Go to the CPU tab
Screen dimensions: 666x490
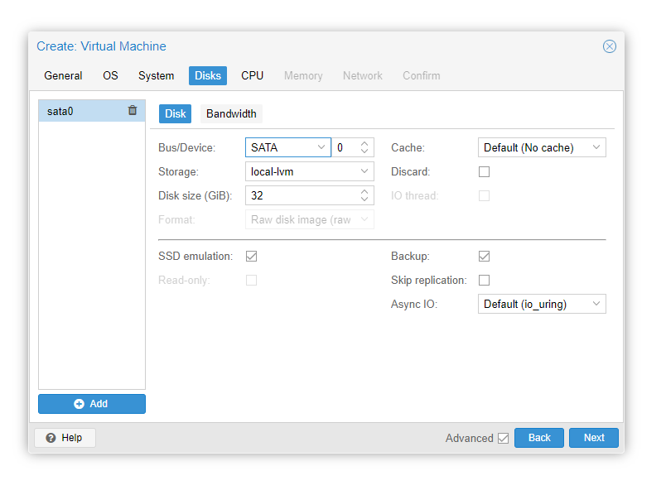coord(252,75)
